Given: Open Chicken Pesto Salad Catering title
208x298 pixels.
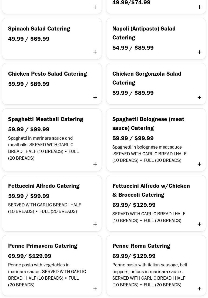Looking at the screenshot, I should point(47,74).
